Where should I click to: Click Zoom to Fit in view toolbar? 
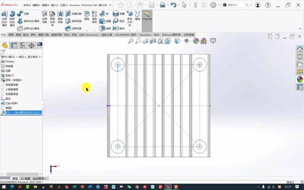click(x=131, y=41)
